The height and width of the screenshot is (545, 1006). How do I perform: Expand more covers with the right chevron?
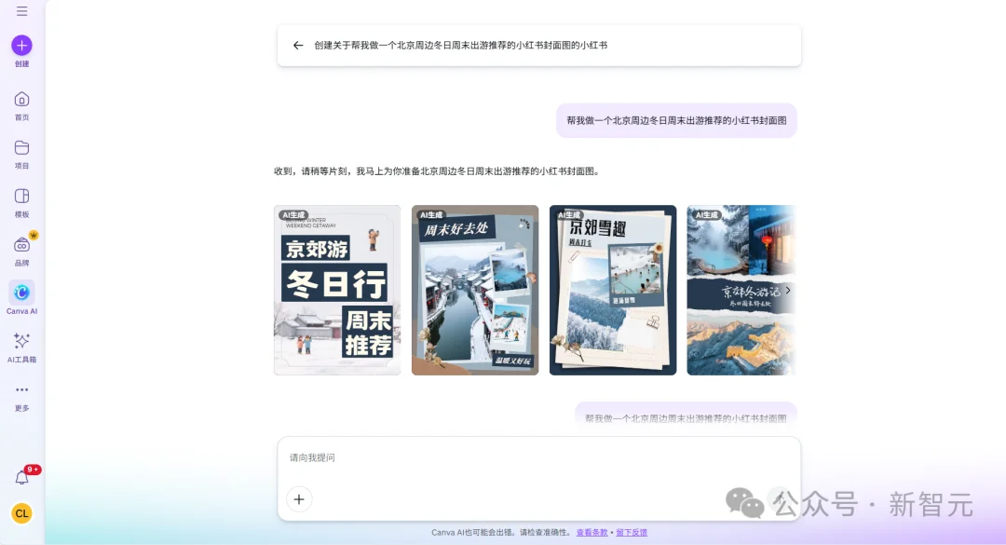pos(787,290)
